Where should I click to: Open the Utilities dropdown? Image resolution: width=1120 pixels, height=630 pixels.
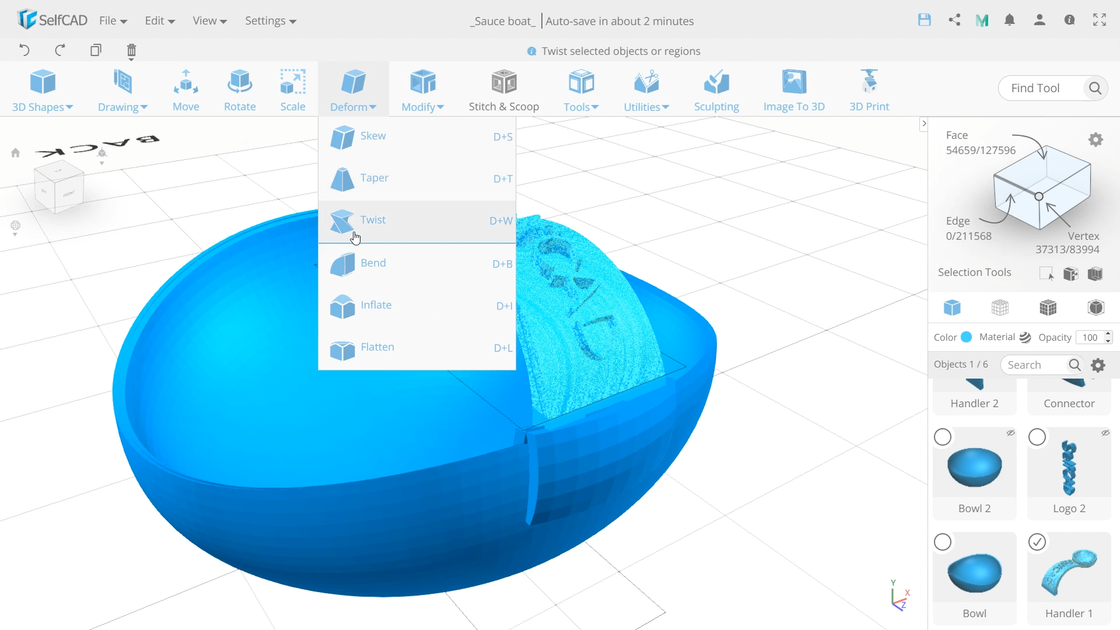tap(646, 90)
